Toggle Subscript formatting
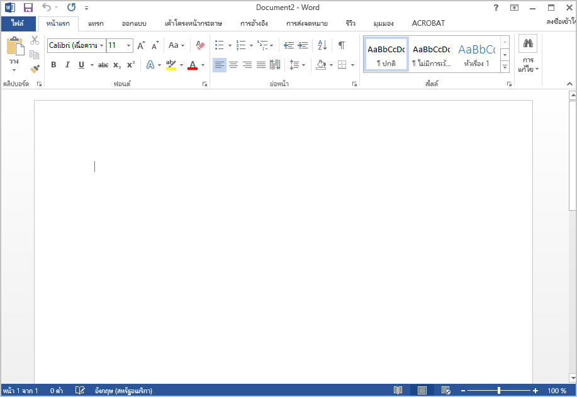This screenshot has height=397, width=577. tap(117, 65)
